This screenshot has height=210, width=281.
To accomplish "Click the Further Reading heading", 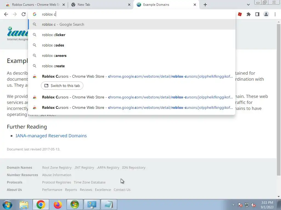I will click(x=27, y=127).
